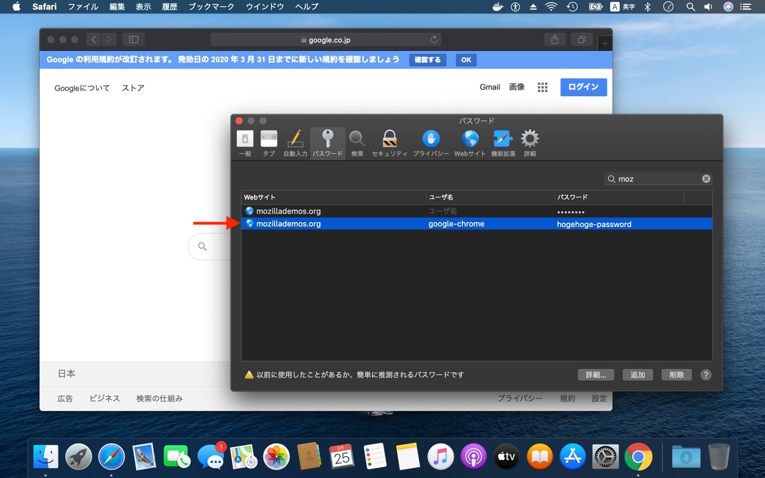Open the ブックマーク menu

tap(211, 7)
